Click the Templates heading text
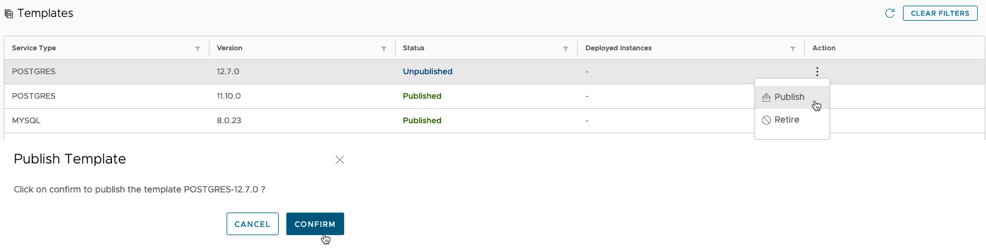The height and width of the screenshot is (249, 986). tap(45, 13)
